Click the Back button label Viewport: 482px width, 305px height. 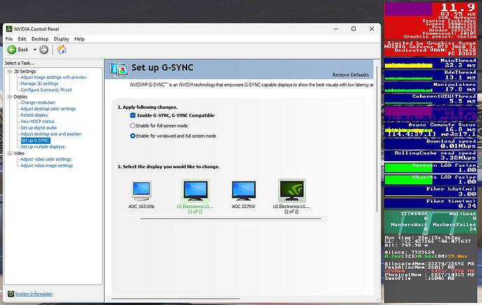[23, 50]
